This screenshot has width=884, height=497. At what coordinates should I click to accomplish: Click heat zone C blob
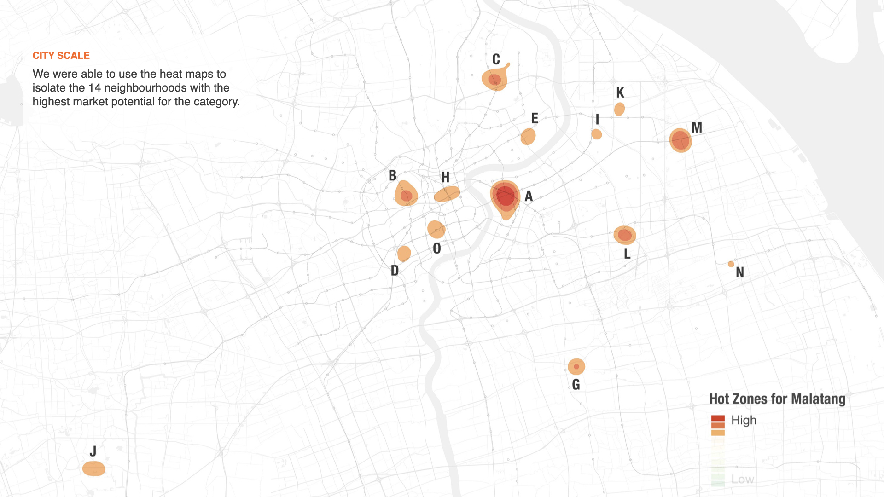pyautogui.click(x=494, y=80)
